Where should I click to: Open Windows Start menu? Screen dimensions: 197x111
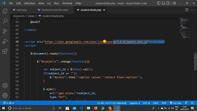pyautogui.click(x=3, y=108)
